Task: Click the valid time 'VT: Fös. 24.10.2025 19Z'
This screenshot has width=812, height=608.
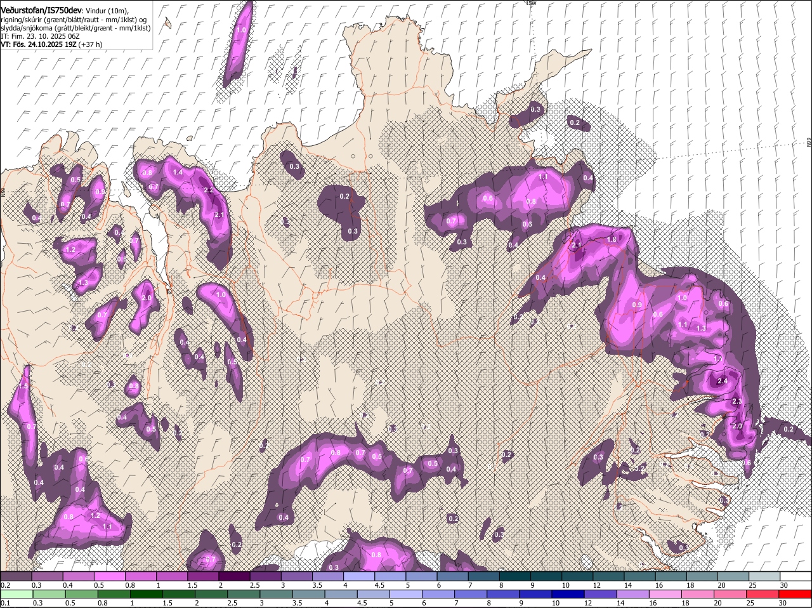Action: (39, 44)
